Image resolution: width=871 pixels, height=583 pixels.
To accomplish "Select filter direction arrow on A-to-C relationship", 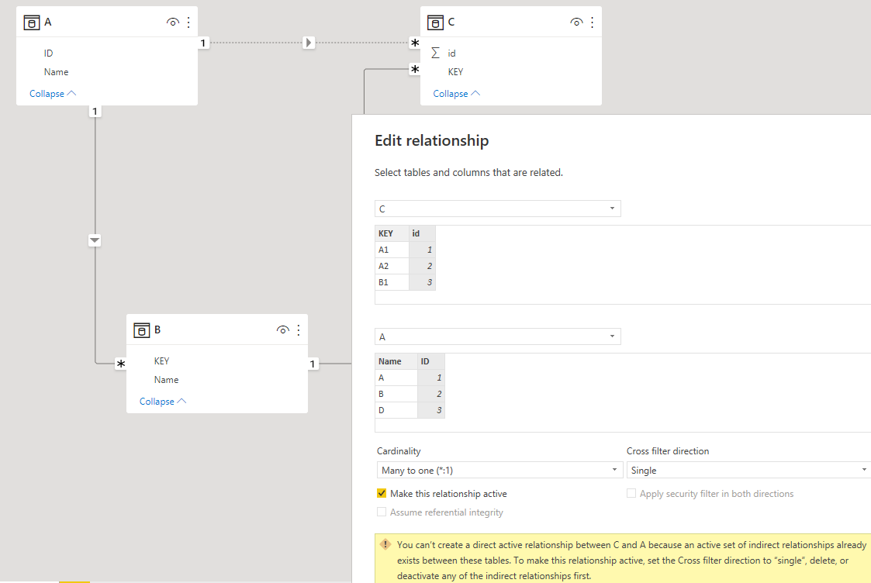I will [309, 43].
